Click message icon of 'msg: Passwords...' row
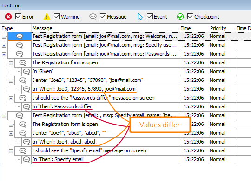 [20, 54]
